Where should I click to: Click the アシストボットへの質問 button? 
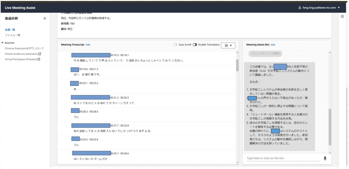point(265,54)
